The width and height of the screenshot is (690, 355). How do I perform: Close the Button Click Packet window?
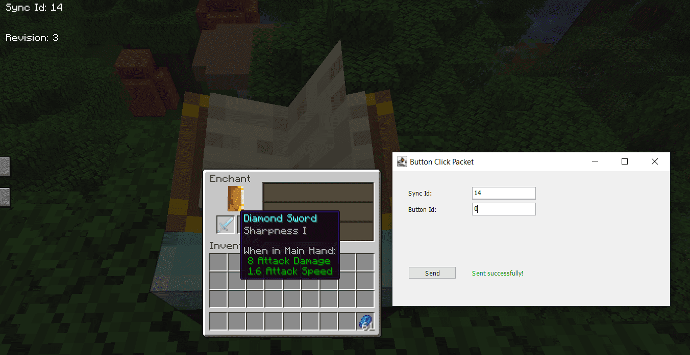pos(655,161)
